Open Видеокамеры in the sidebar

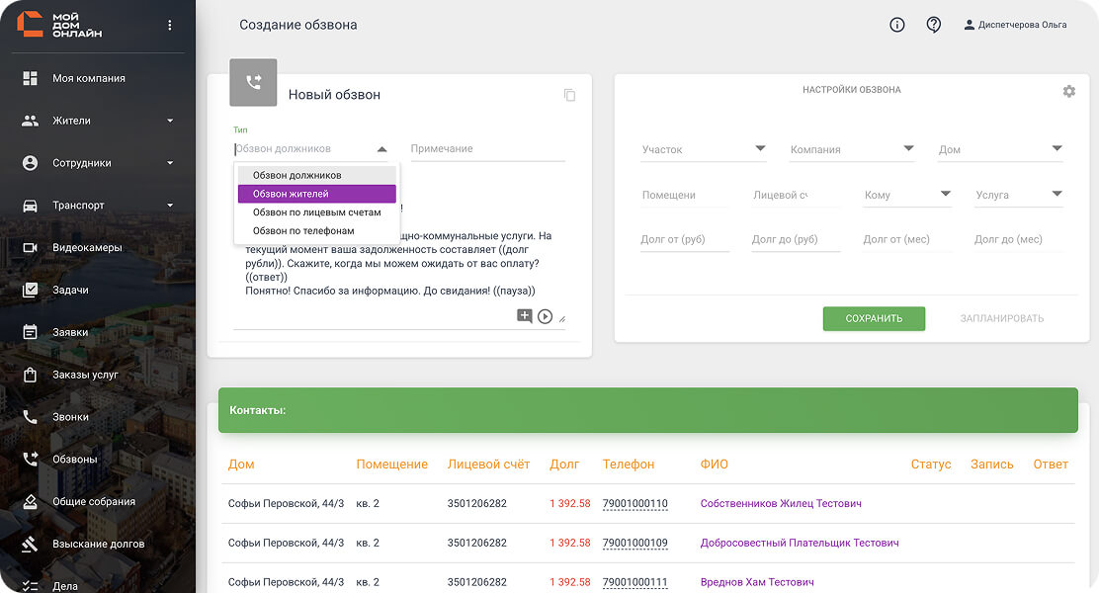pyautogui.click(x=89, y=247)
